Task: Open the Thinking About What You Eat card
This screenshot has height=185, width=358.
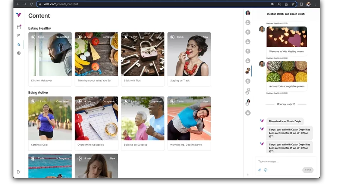Action: 96,59
